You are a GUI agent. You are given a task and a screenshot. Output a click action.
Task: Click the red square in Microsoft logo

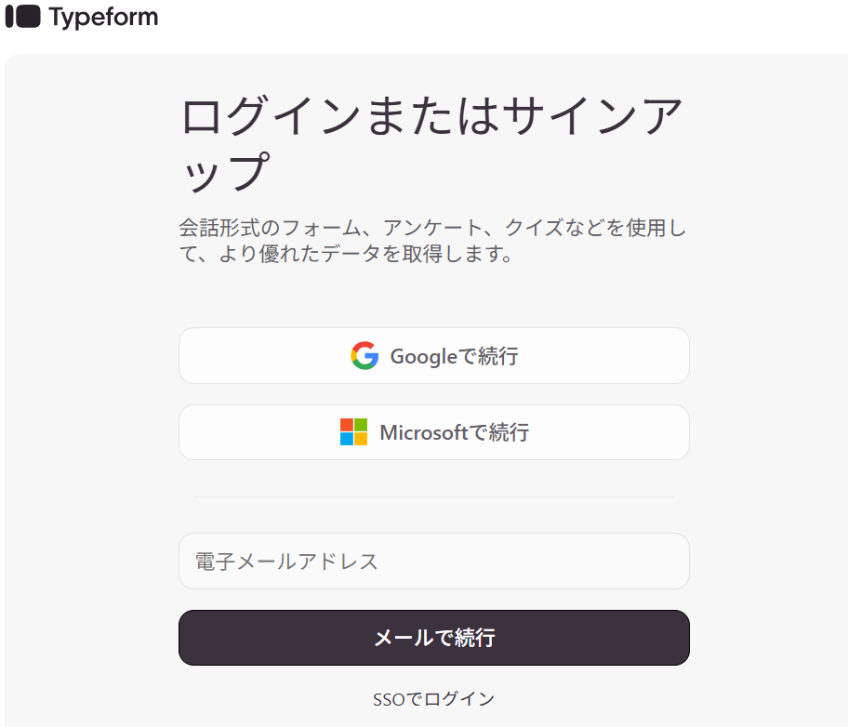[x=347, y=425]
